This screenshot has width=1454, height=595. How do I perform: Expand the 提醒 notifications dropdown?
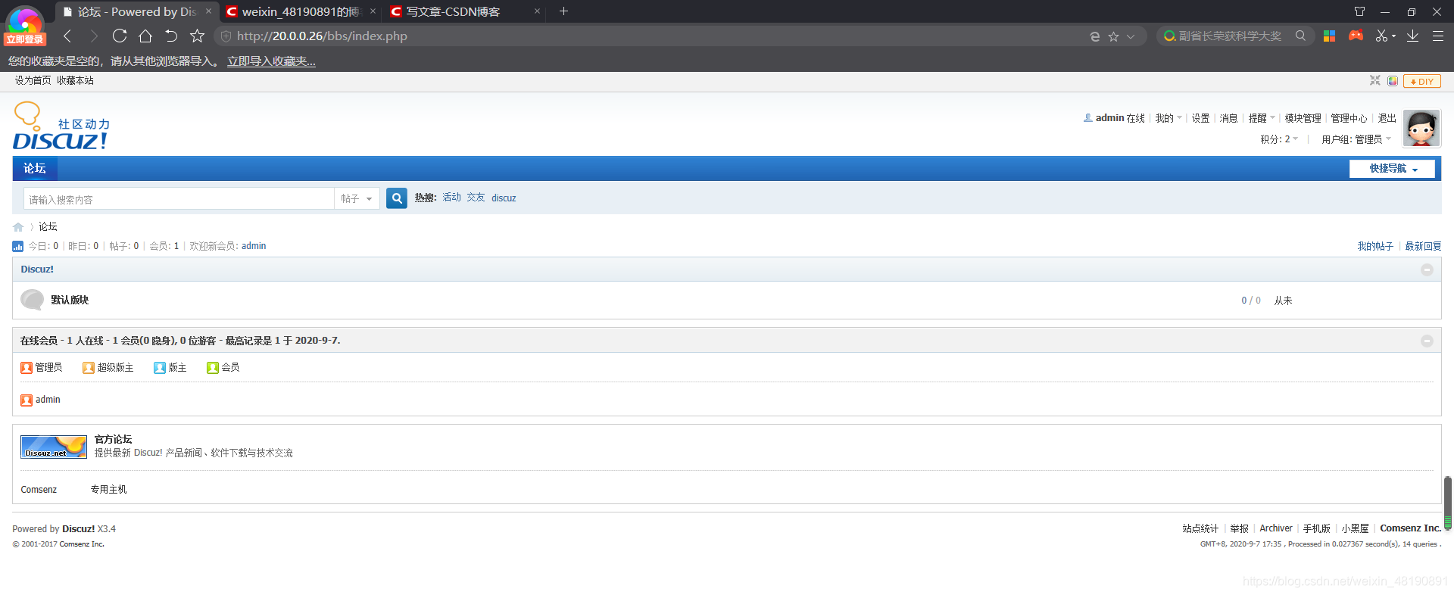[x=1262, y=118]
